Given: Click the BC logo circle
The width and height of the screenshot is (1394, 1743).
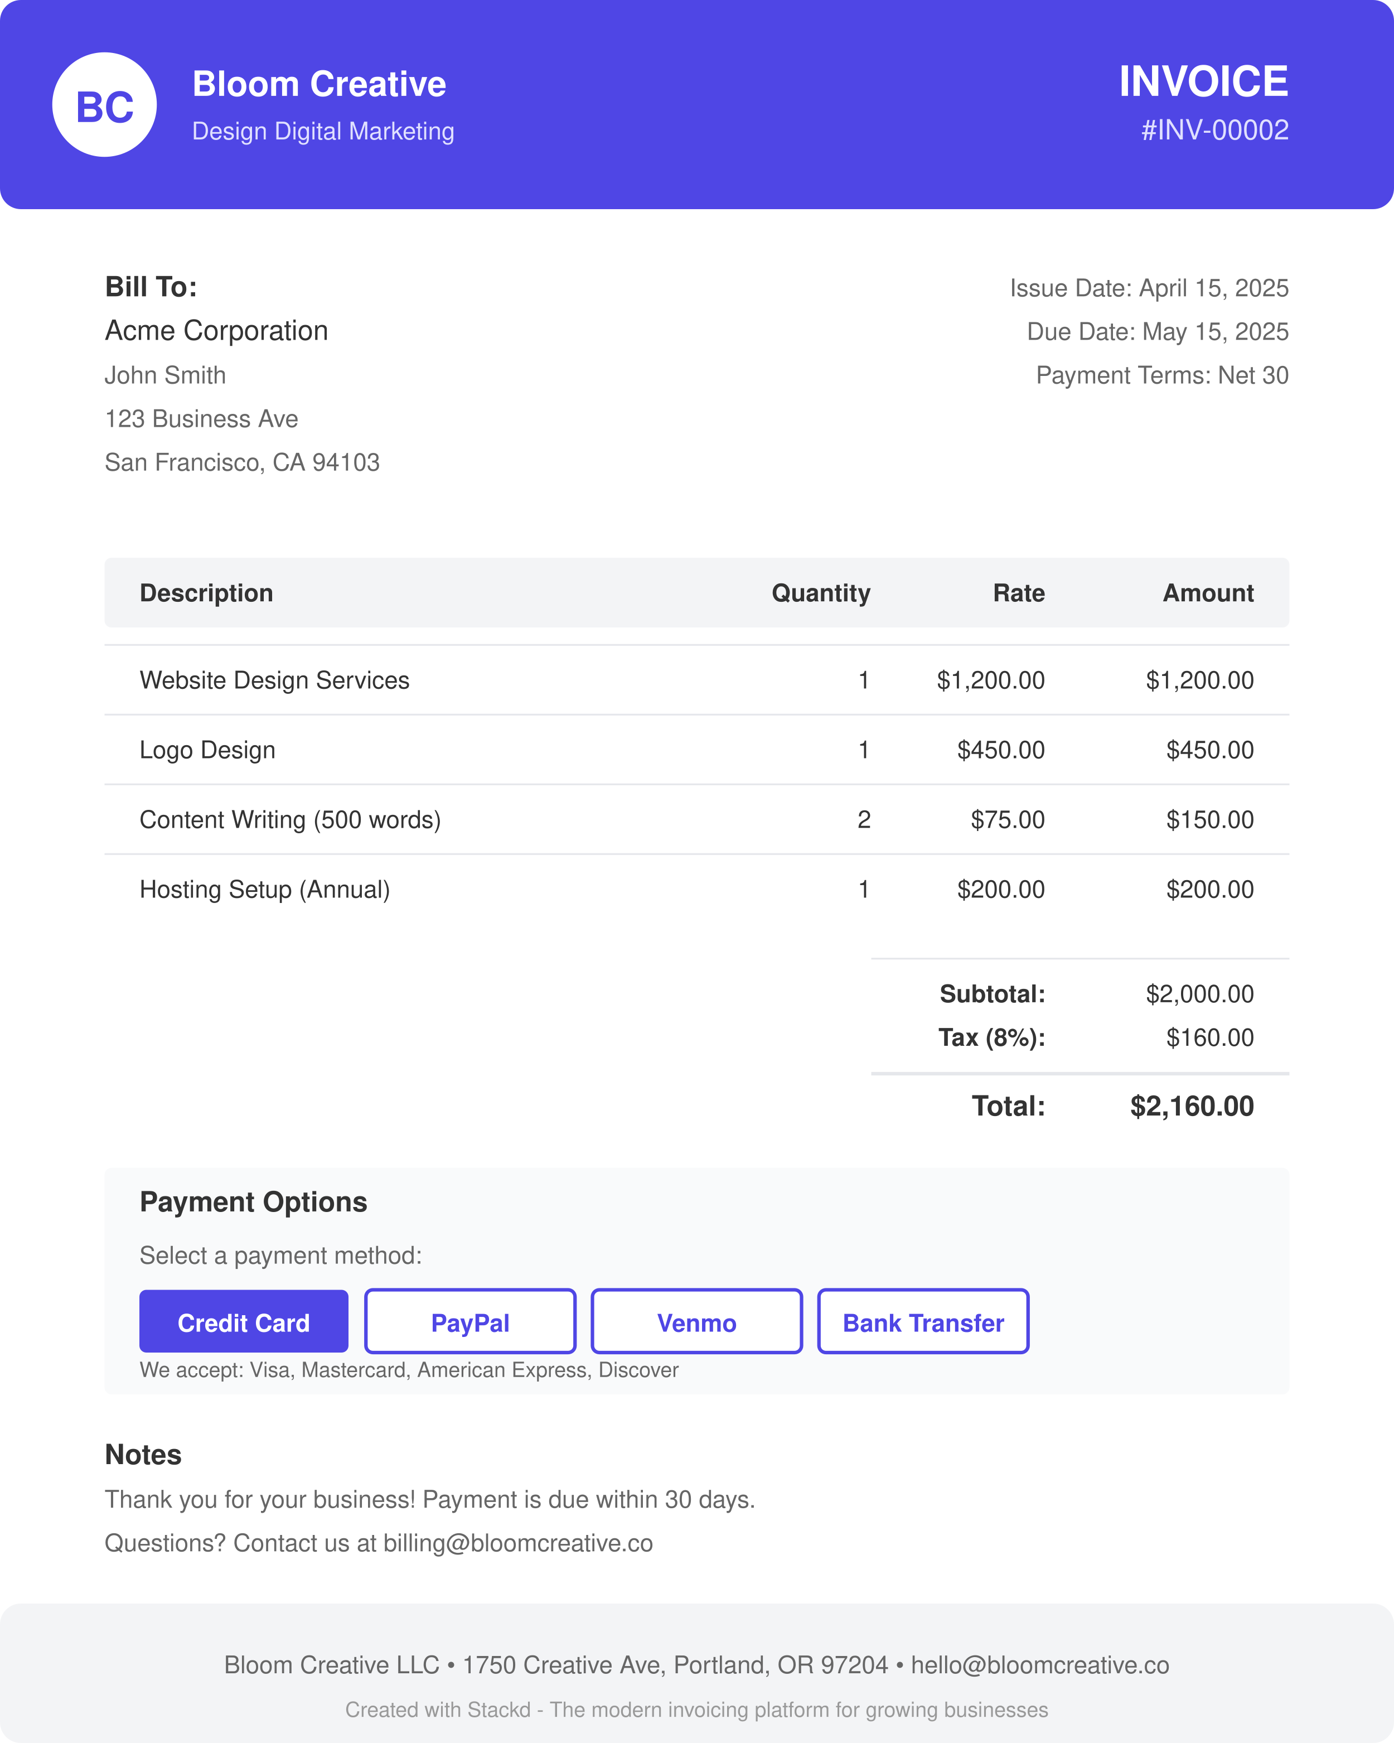Looking at the screenshot, I should pos(104,105).
